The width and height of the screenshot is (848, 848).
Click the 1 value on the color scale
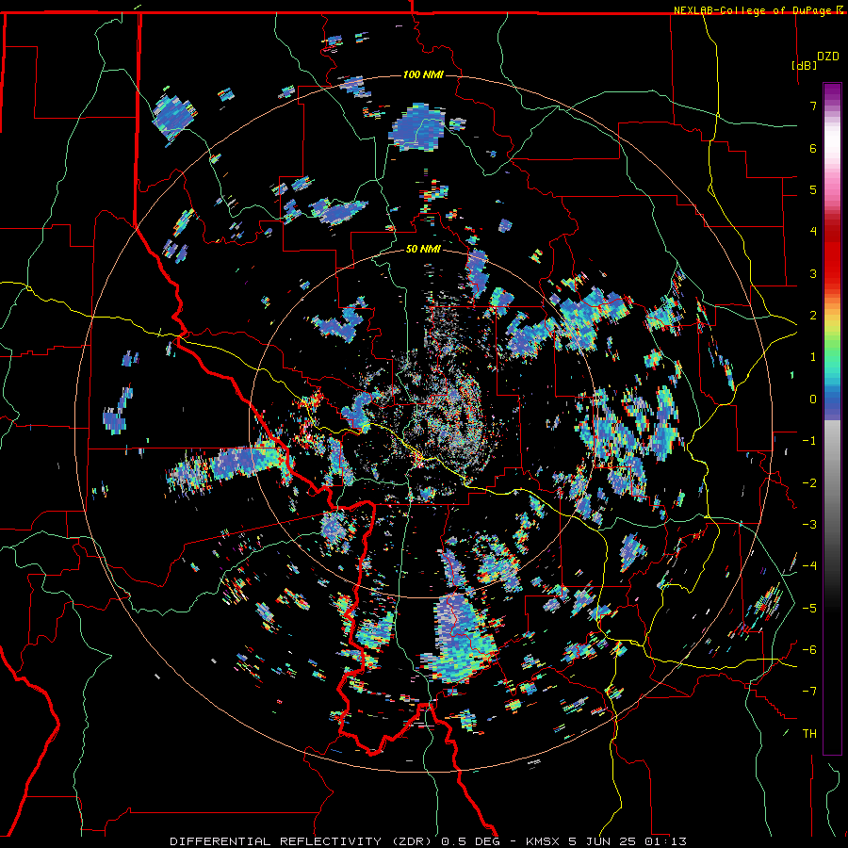(813, 357)
